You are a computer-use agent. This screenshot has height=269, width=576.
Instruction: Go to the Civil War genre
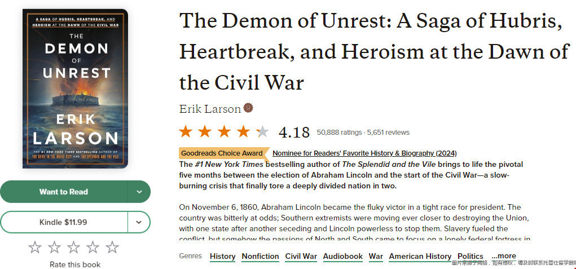[301, 257]
